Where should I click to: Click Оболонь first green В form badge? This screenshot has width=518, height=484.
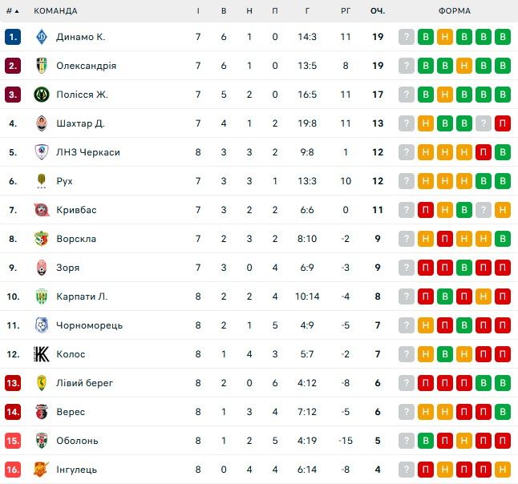pos(426,441)
